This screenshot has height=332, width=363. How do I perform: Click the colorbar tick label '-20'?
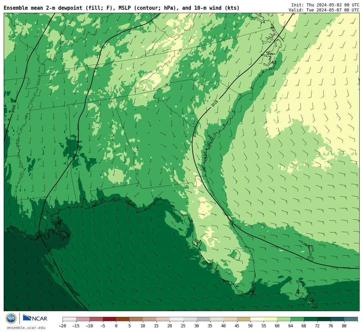[62, 326]
